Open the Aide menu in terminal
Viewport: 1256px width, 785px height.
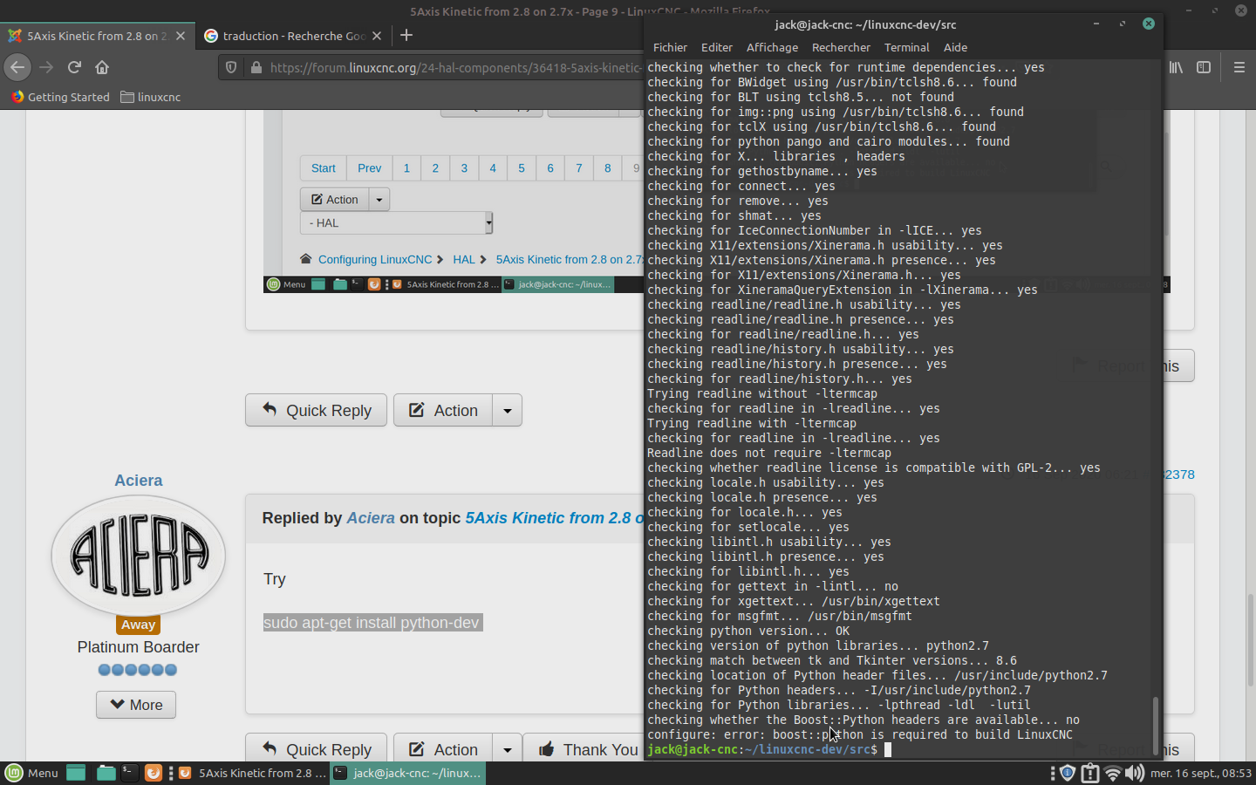(955, 47)
